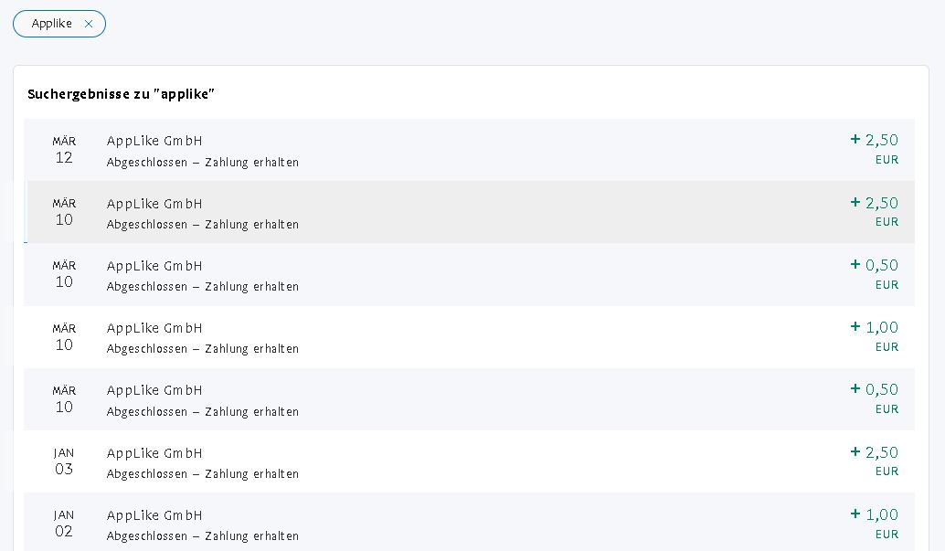
Task: Click the + 1,00 EUR amount for JAN 02
Action: click(x=874, y=524)
